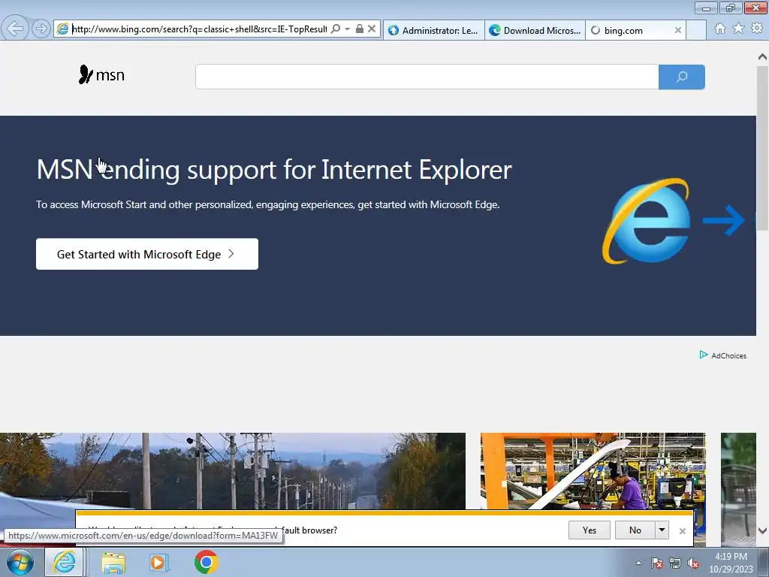The height and width of the screenshot is (577, 769).
Task: Click Yes on default browser prompt
Action: (590, 530)
